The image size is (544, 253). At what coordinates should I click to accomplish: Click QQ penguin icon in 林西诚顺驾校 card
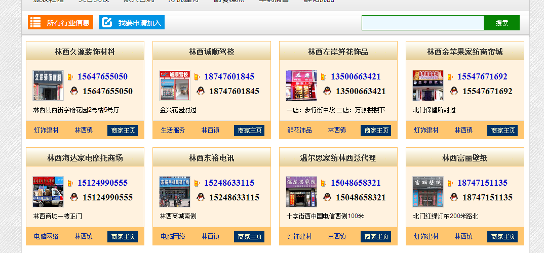tap(201, 91)
